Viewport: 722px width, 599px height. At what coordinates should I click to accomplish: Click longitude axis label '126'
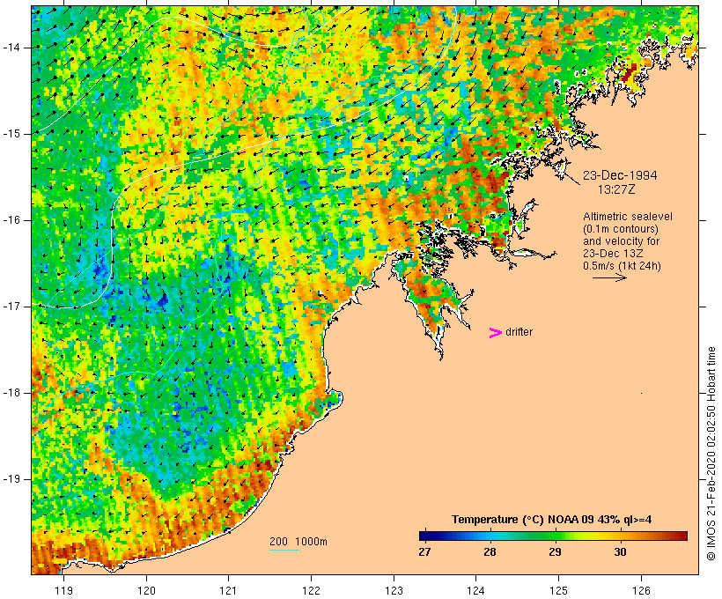coord(641,590)
